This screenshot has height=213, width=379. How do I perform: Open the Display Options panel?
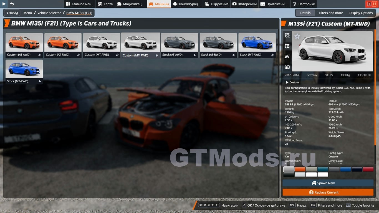pyautogui.click(x=361, y=13)
